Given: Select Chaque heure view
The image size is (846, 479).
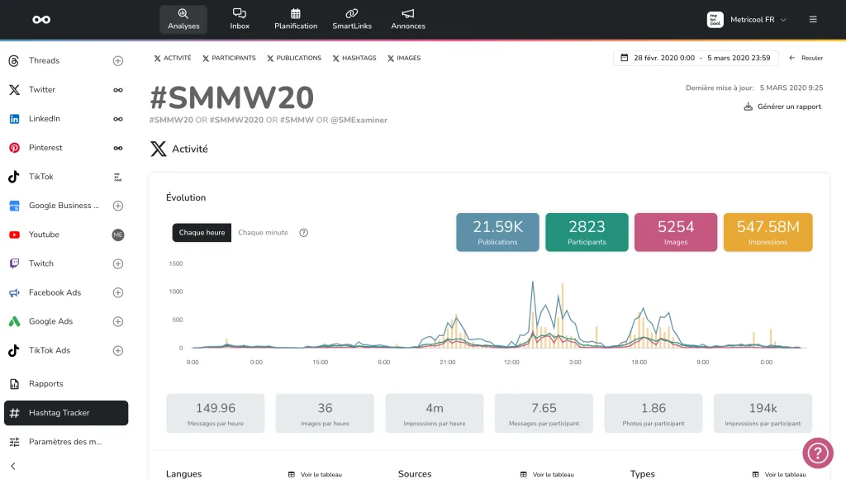Looking at the screenshot, I should tap(202, 233).
